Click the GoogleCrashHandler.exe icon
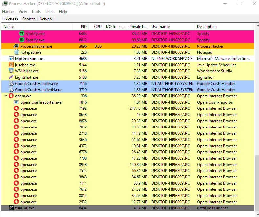Image resolution: width=259 pixels, height=217 pixels. coord(11,84)
